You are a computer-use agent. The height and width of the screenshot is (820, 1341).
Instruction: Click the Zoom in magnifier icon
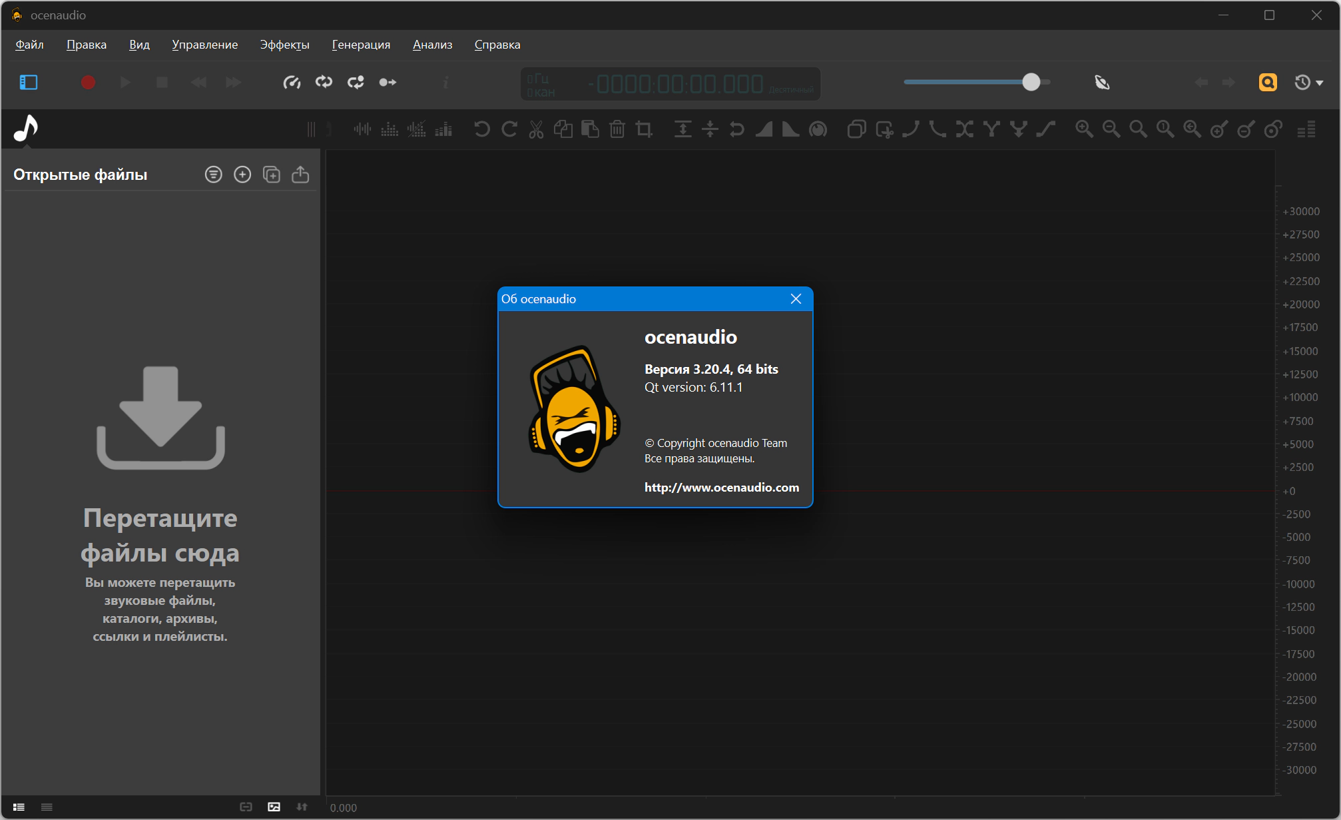click(x=1085, y=129)
